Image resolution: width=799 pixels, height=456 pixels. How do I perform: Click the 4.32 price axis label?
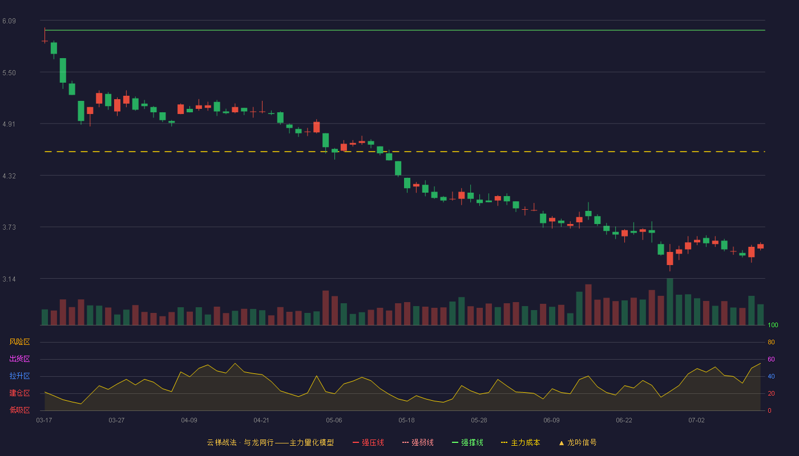[9, 176]
